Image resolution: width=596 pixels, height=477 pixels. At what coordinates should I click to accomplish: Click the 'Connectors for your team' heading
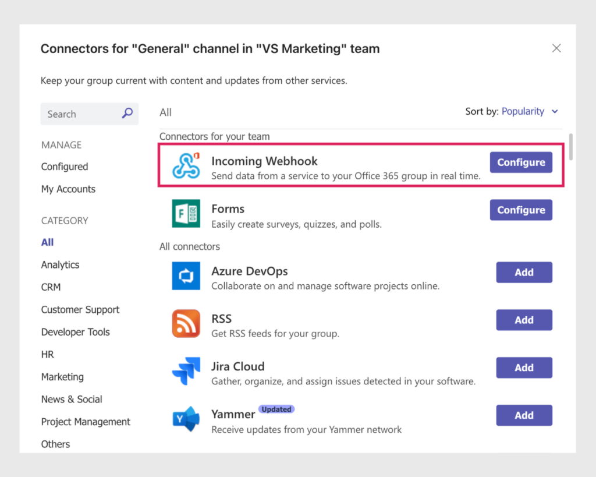214,136
